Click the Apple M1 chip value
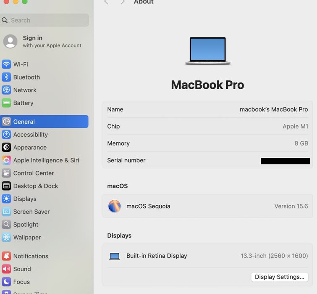Viewport: 317px width, 294px height. [x=295, y=126]
